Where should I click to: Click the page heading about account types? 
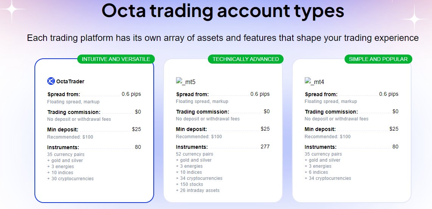[x=223, y=11]
